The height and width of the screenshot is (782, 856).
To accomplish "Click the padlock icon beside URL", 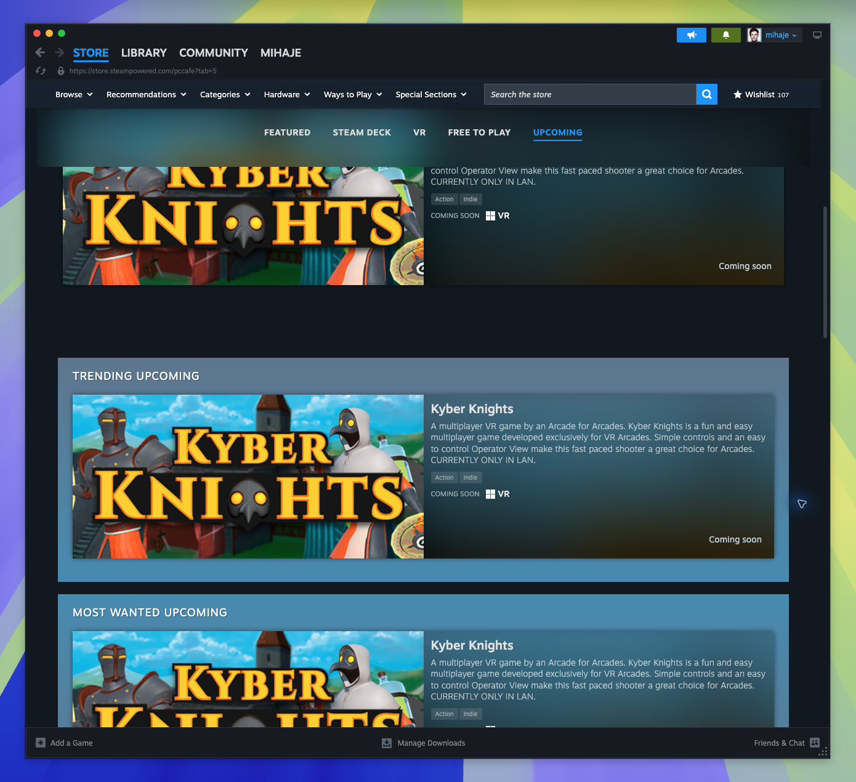I will point(60,71).
